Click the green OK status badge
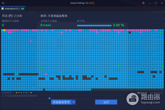The height and width of the screenshot is (110, 165). coord(23,9)
